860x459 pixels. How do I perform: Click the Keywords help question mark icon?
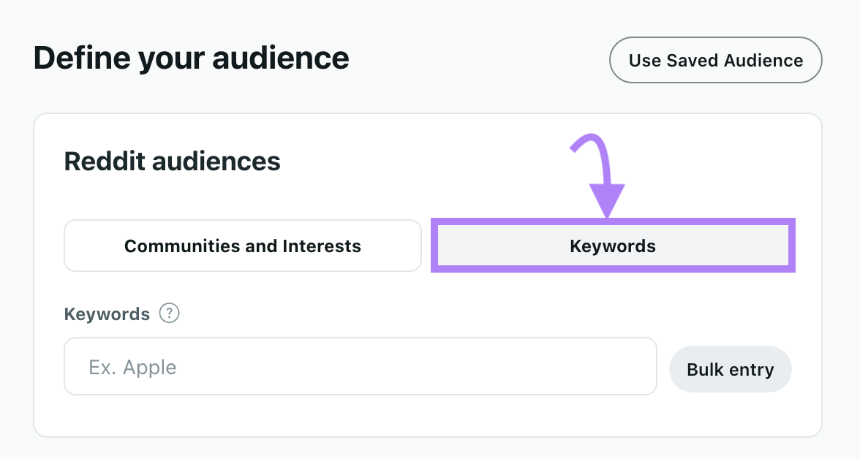[170, 314]
